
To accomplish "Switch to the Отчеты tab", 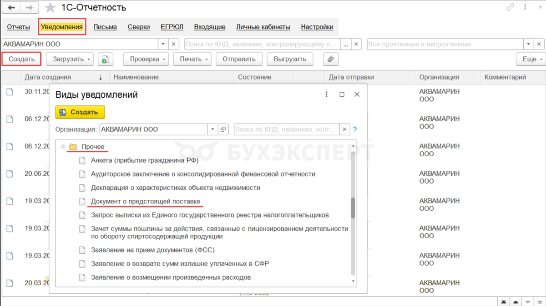I will click(x=19, y=27).
